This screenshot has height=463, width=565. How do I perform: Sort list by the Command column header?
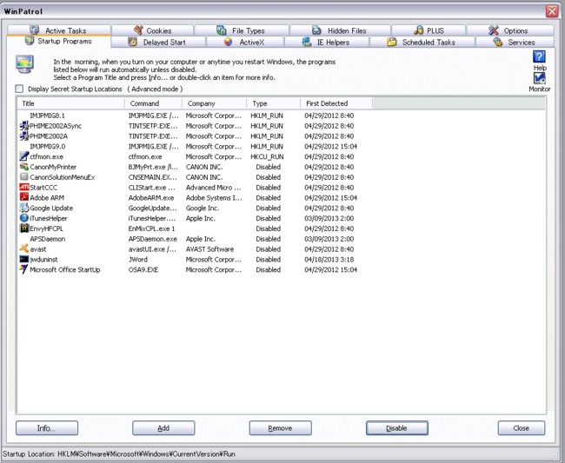point(154,103)
